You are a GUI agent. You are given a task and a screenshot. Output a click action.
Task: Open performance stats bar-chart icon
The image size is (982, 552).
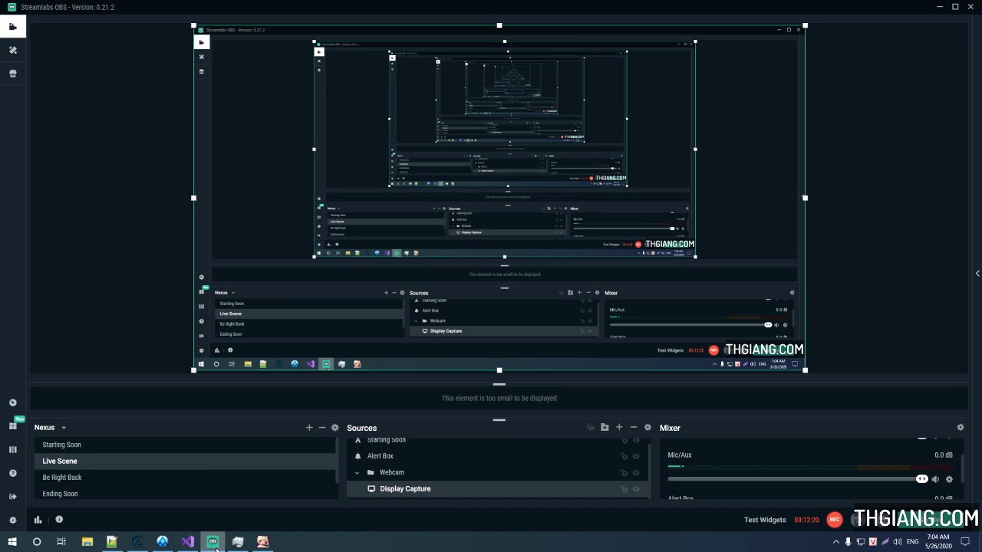[38, 520]
